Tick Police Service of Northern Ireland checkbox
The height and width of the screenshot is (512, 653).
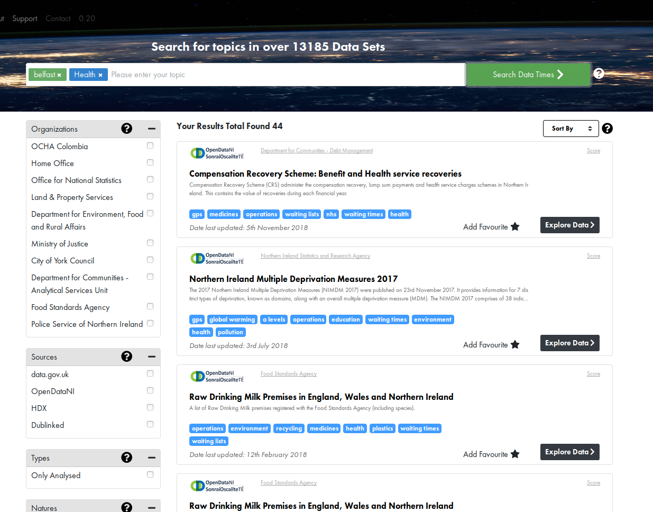[x=150, y=323]
